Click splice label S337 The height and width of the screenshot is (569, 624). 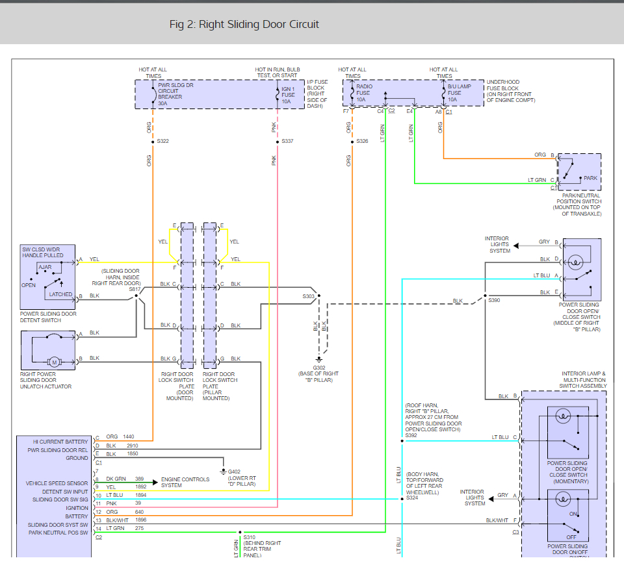[x=287, y=141]
